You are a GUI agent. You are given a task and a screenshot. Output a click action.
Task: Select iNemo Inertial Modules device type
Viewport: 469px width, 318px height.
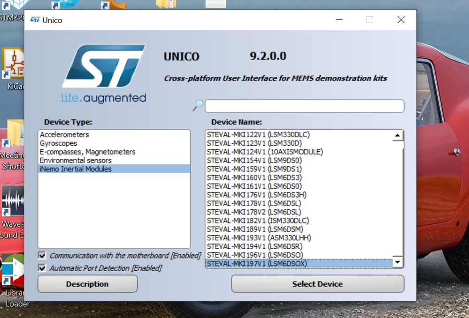[114, 169]
